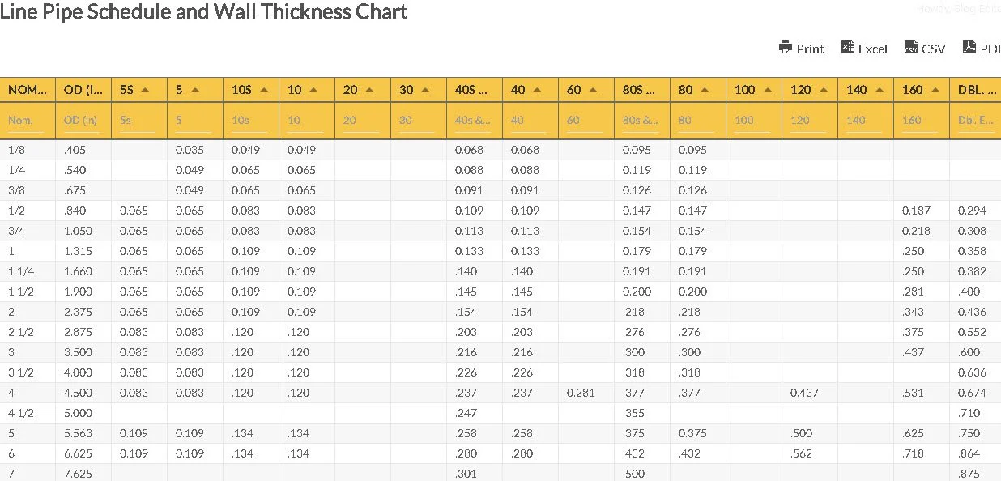Click the CSV file icon
This screenshot has height=481, width=1001.
click(x=910, y=48)
